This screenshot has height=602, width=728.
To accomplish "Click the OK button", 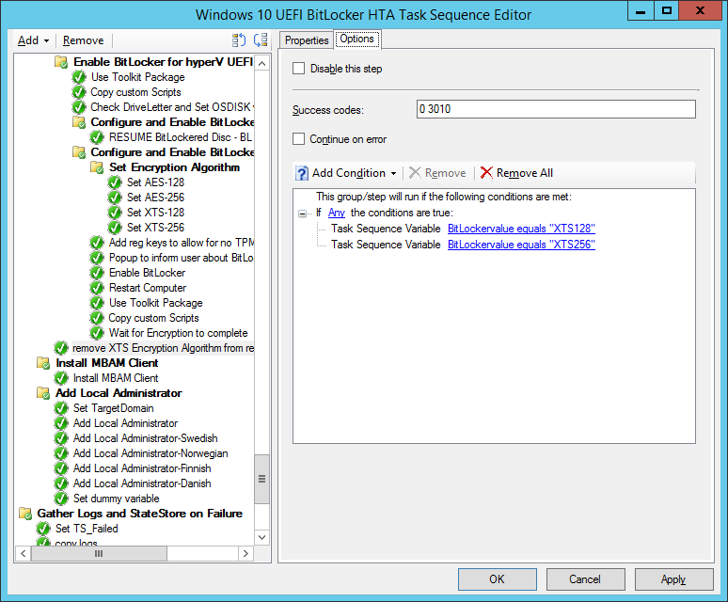I will click(498, 579).
